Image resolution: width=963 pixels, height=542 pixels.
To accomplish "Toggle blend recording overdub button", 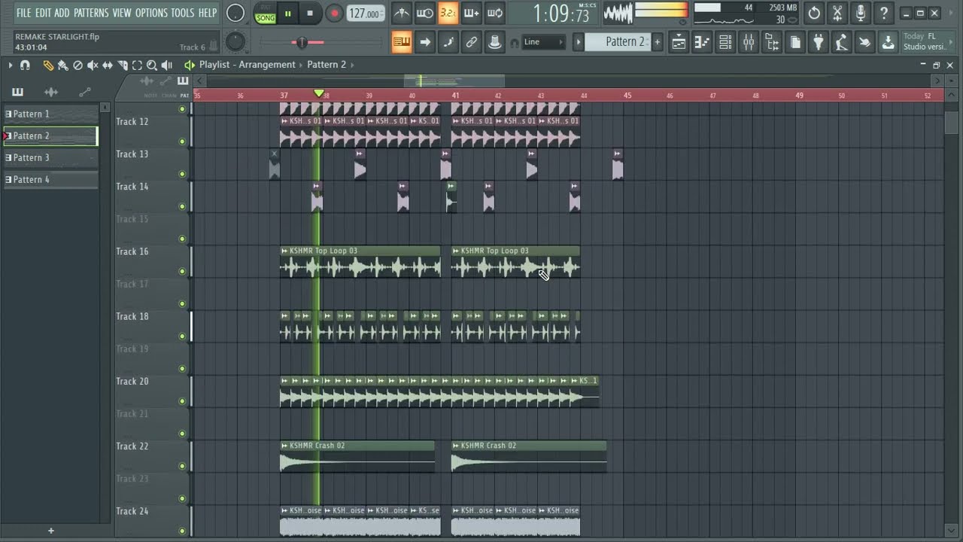I will [x=472, y=13].
